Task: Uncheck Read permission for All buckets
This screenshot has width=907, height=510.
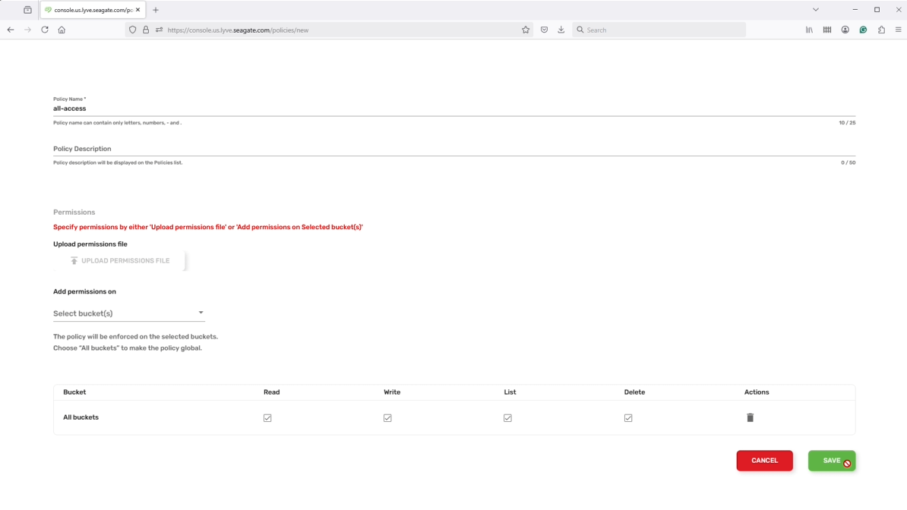Action: pyautogui.click(x=267, y=418)
